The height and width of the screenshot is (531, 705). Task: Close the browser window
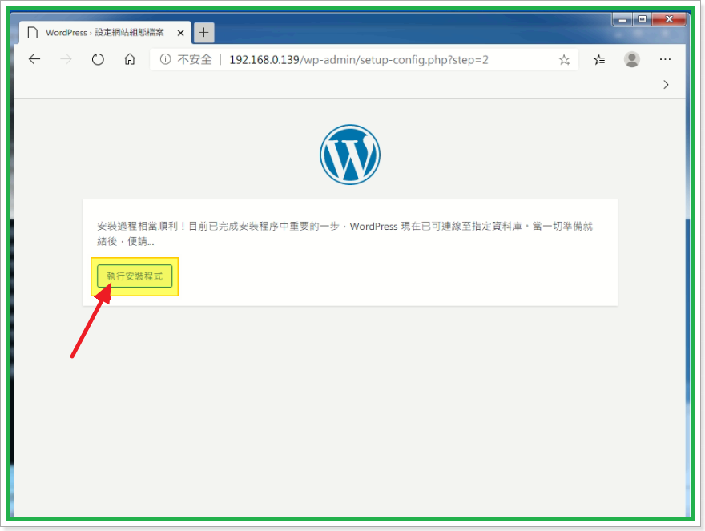click(x=669, y=19)
